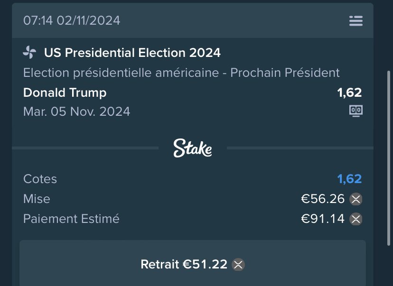The height and width of the screenshot is (286, 393).
Task: Click the Prochain Président market text
Action: click(x=285, y=73)
